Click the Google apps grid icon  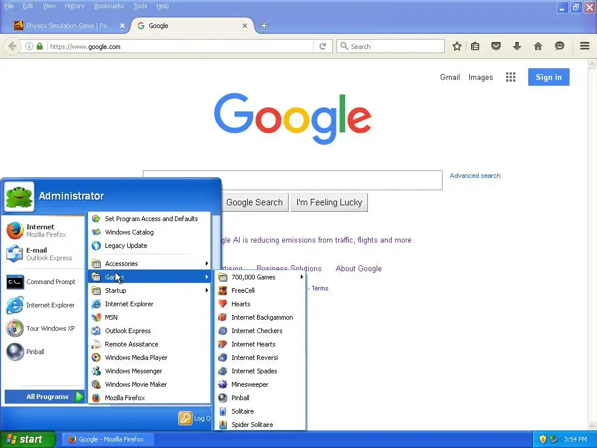pos(511,78)
